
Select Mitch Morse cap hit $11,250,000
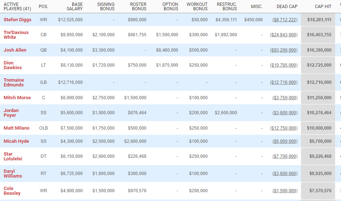tap(319, 98)
